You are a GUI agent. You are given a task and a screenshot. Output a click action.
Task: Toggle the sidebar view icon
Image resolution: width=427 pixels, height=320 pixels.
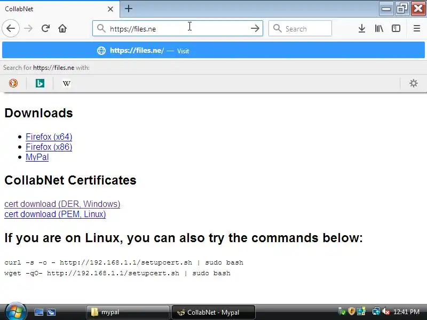point(396,28)
